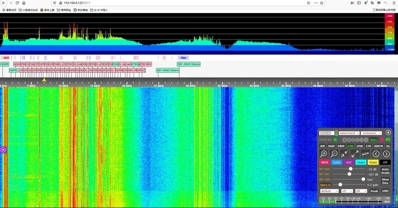The height and width of the screenshot is (208, 398).
Task: Select LSB mode
Action: (x=350, y=146)
